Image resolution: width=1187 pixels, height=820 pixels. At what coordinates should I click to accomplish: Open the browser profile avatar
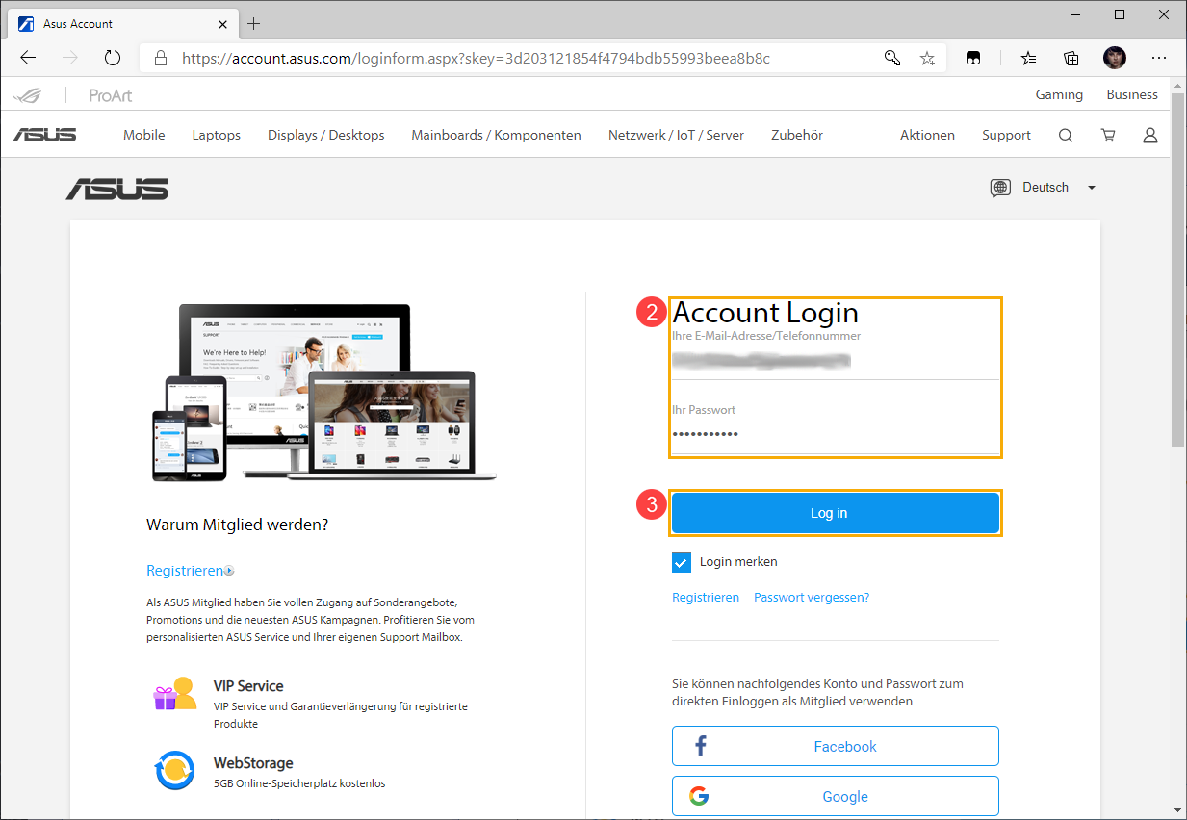pos(1115,58)
